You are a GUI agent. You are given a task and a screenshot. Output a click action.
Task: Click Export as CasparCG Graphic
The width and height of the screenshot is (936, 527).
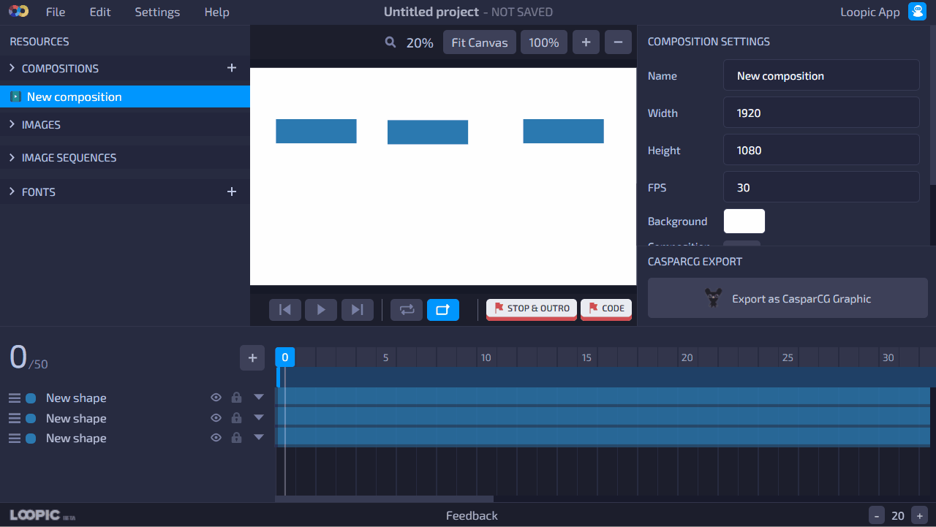point(788,298)
